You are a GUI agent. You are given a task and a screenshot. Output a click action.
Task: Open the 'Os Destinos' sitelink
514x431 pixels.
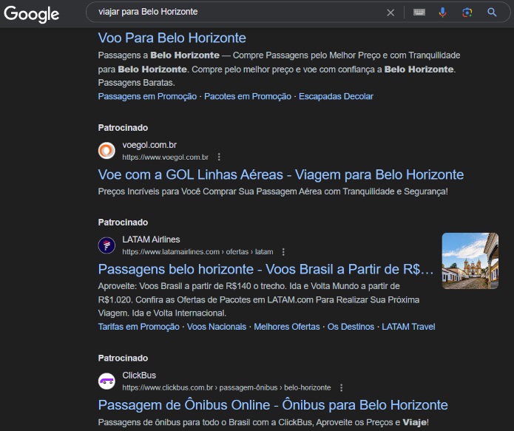coord(351,327)
